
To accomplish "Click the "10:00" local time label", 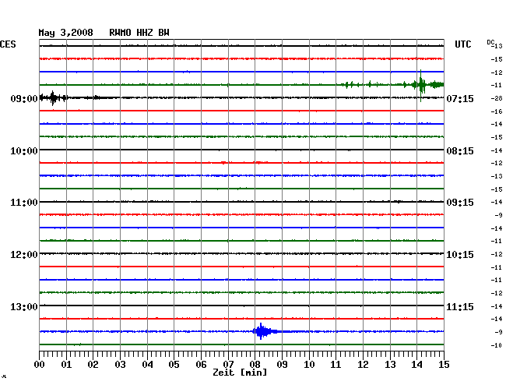I will [24, 151].
